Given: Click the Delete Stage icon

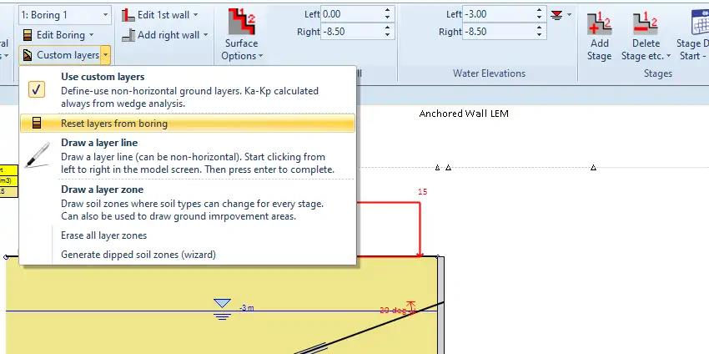Looking at the screenshot, I should (x=646, y=23).
